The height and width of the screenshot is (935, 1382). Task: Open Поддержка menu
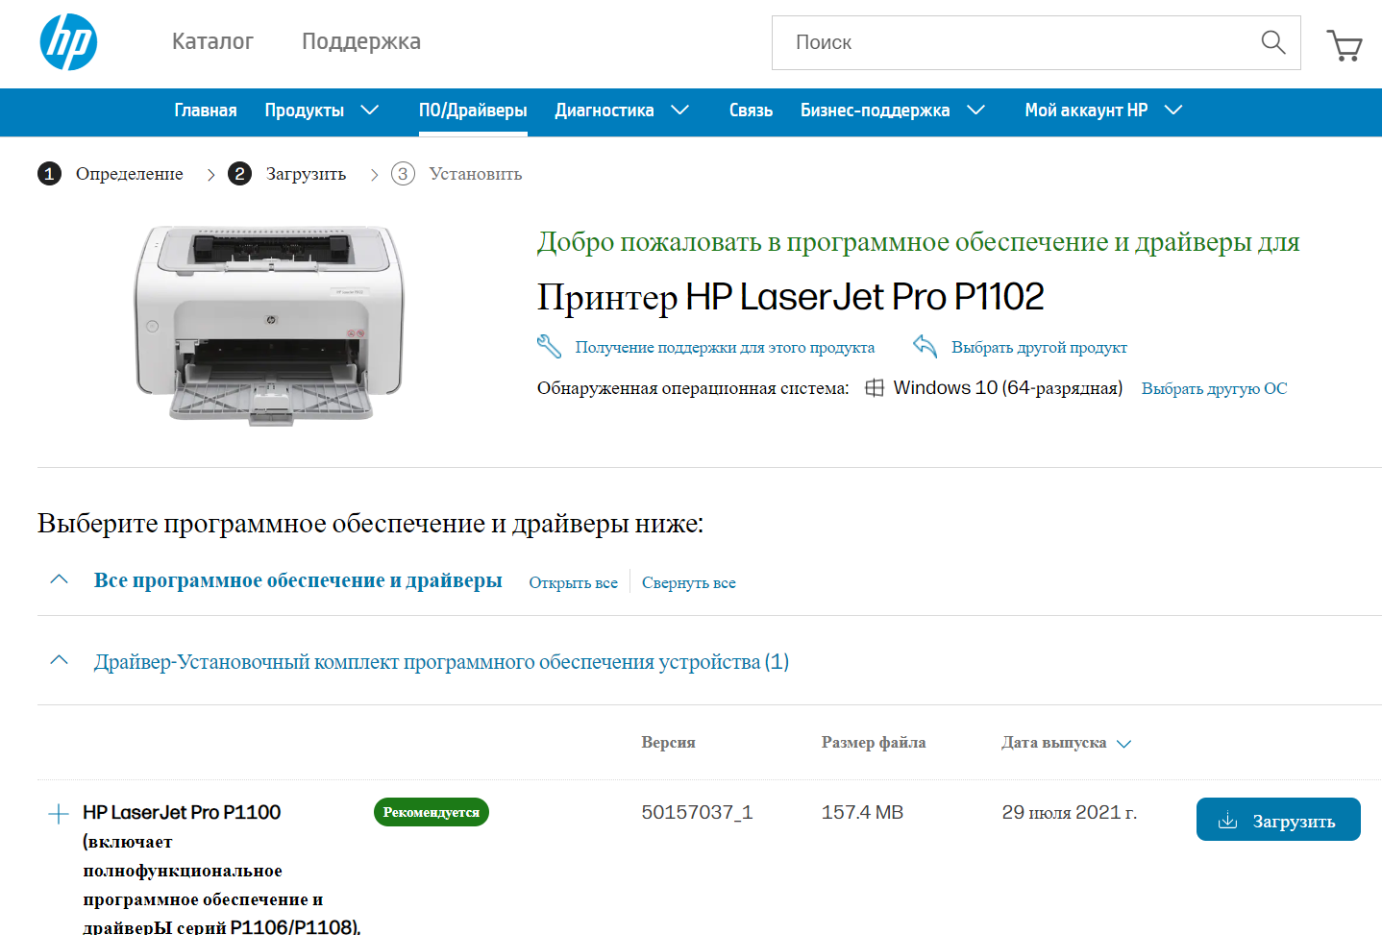pyautogui.click(x=361, y=41)
